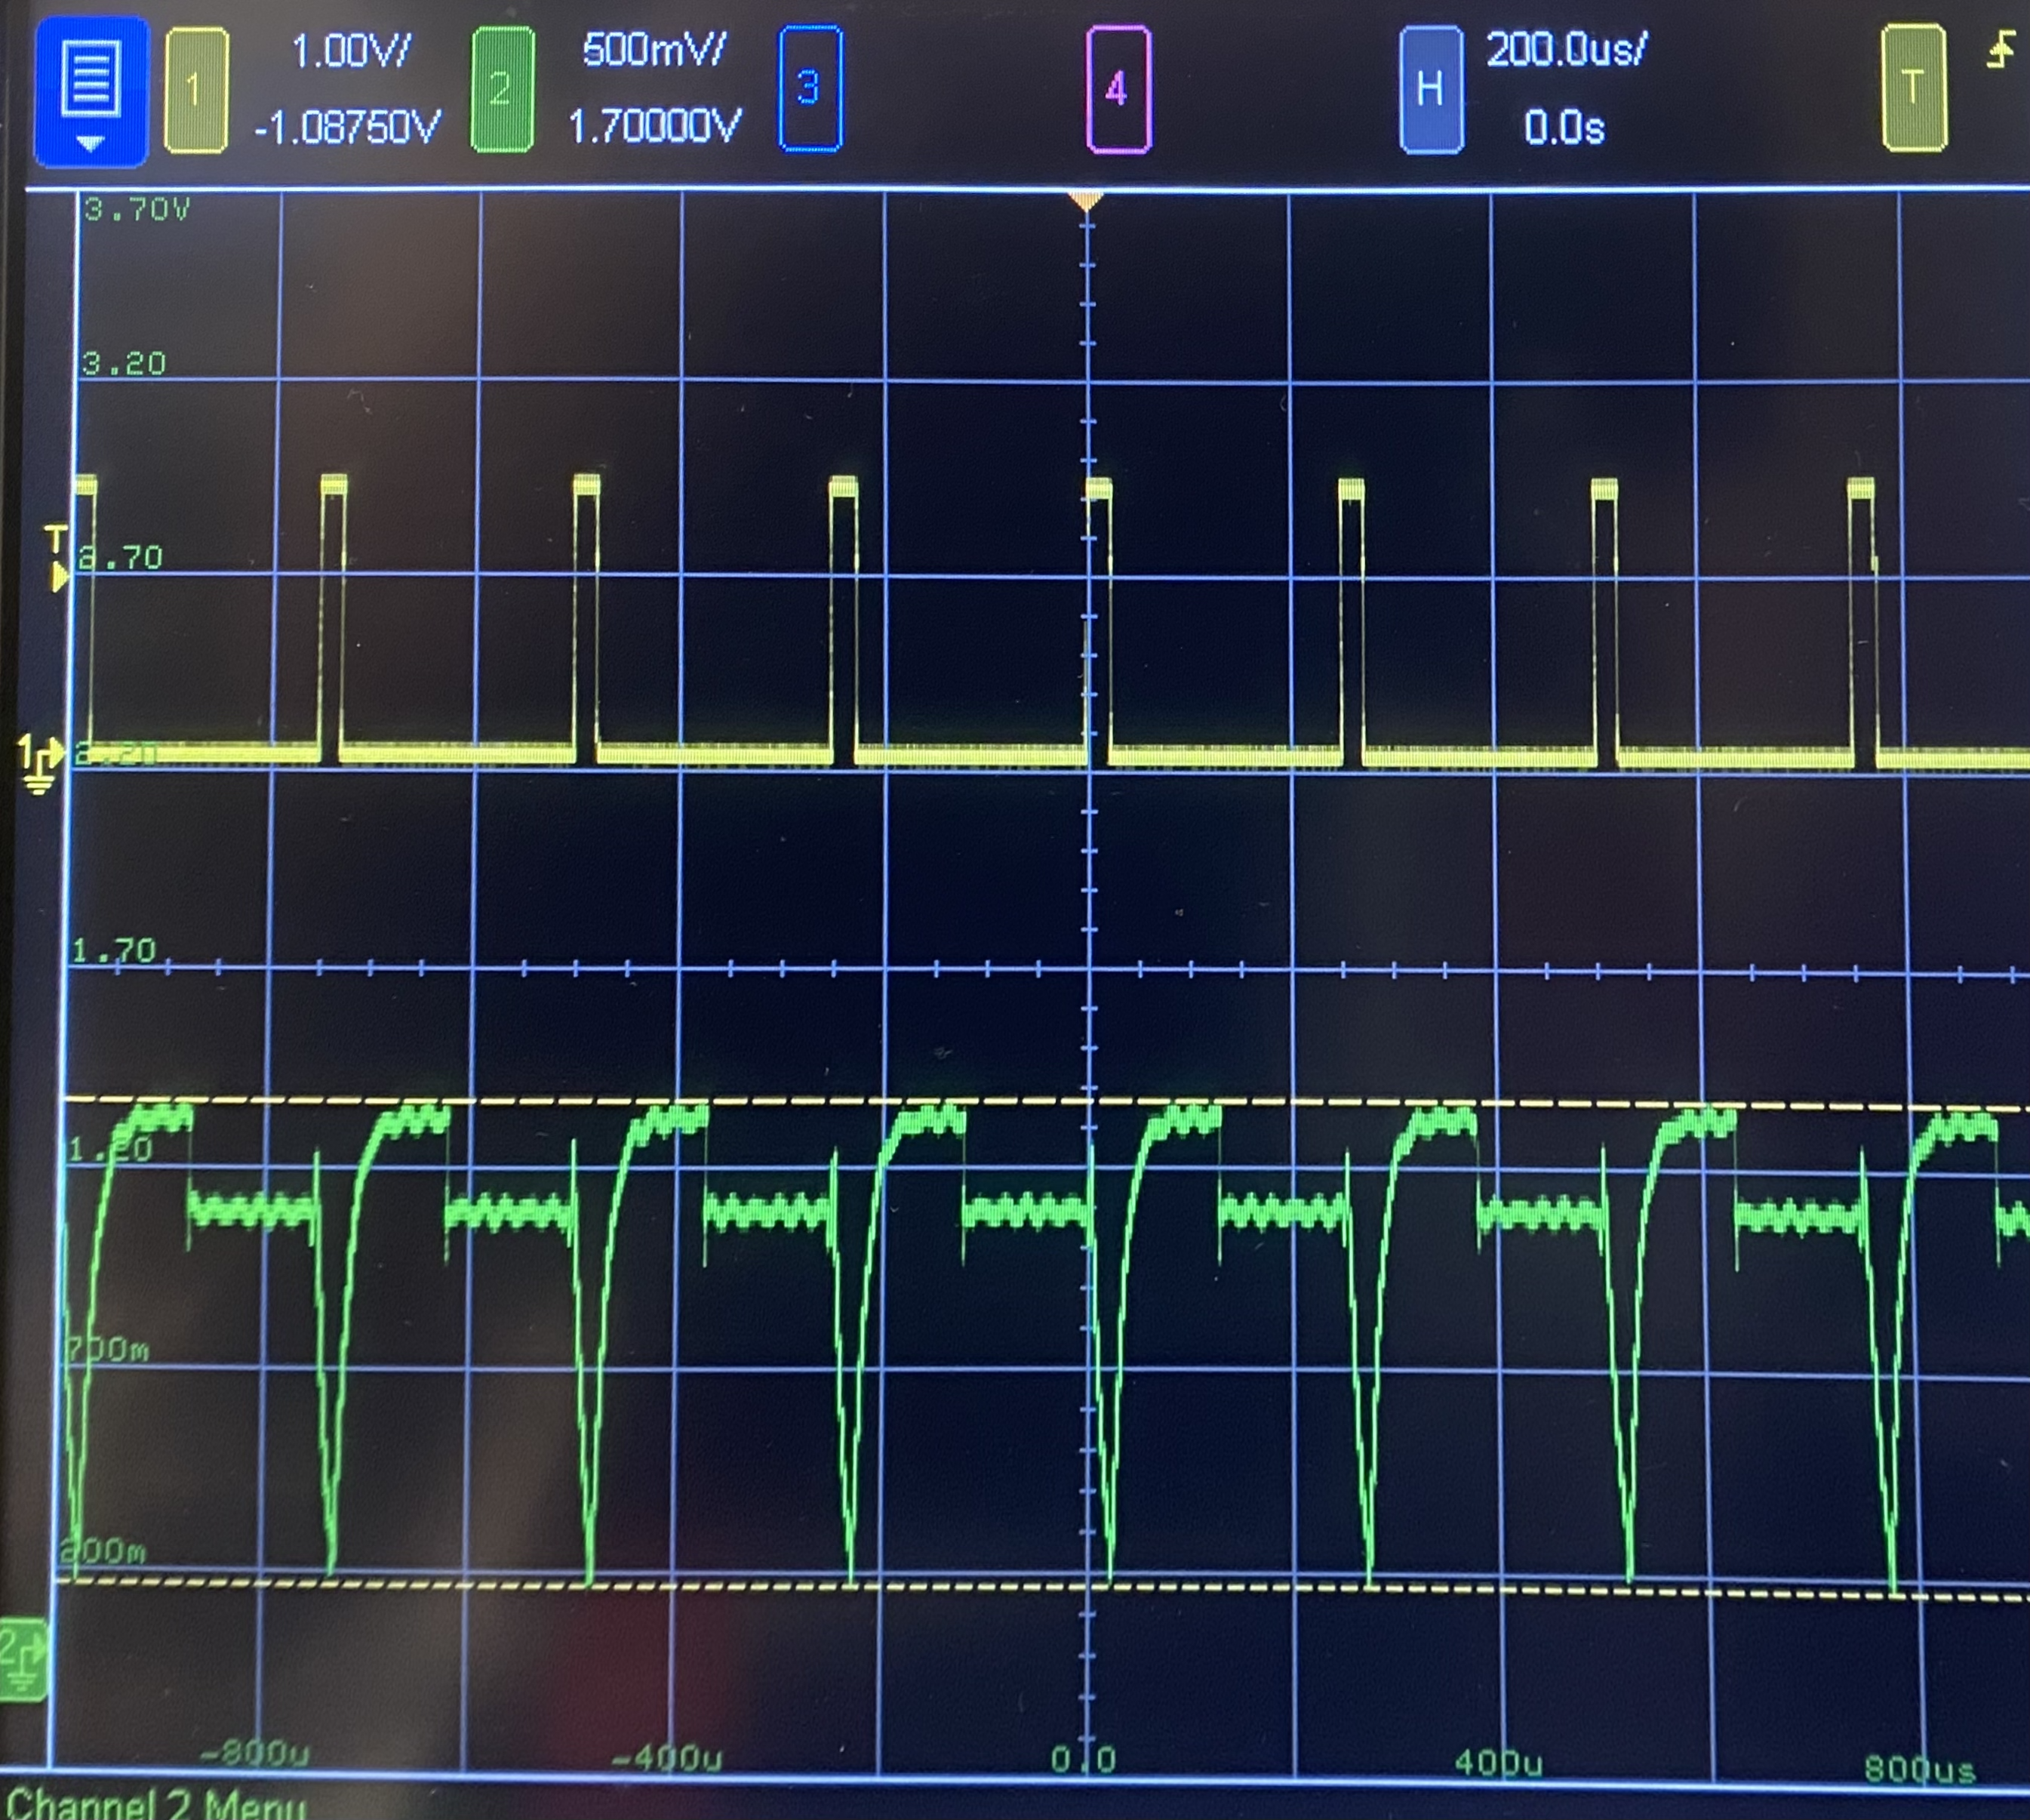Tap channel 1 scale 1.00V/
Screen dimensions: 2030x1820
(x=351, y=51)
